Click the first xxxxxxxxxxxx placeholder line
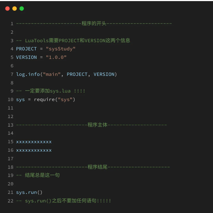 coord(34,142)
